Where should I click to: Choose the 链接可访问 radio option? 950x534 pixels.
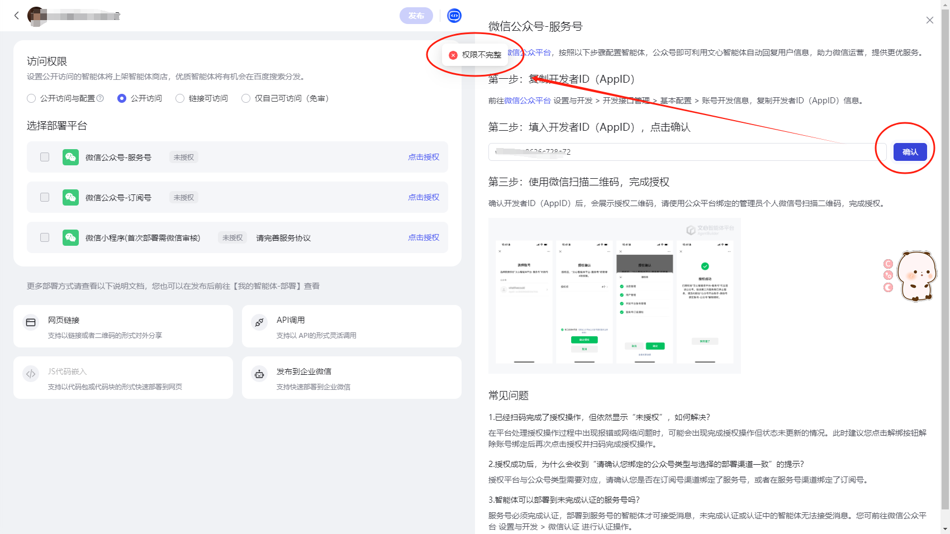(180, 98)
